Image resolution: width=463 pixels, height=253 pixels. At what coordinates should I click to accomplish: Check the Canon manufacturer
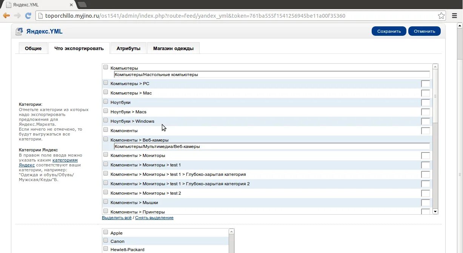click(106, 241)
